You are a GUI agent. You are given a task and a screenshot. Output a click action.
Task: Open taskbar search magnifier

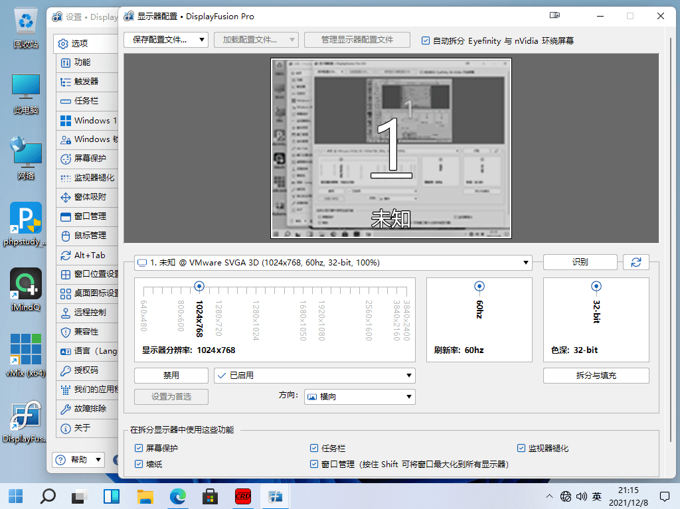tap(48, 496)
